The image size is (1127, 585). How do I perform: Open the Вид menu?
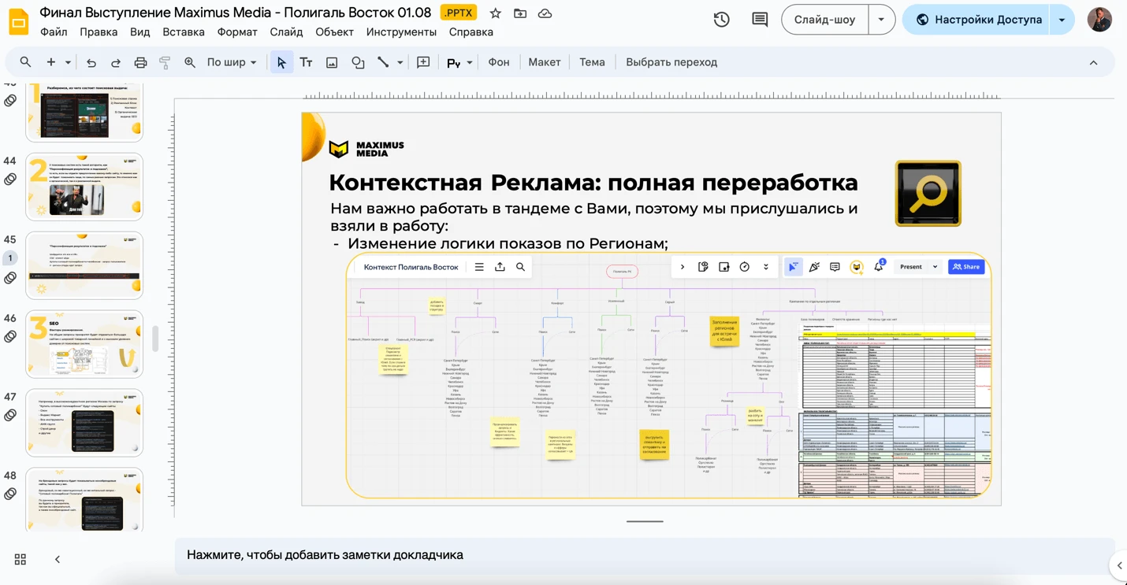(x=139, y=31)
